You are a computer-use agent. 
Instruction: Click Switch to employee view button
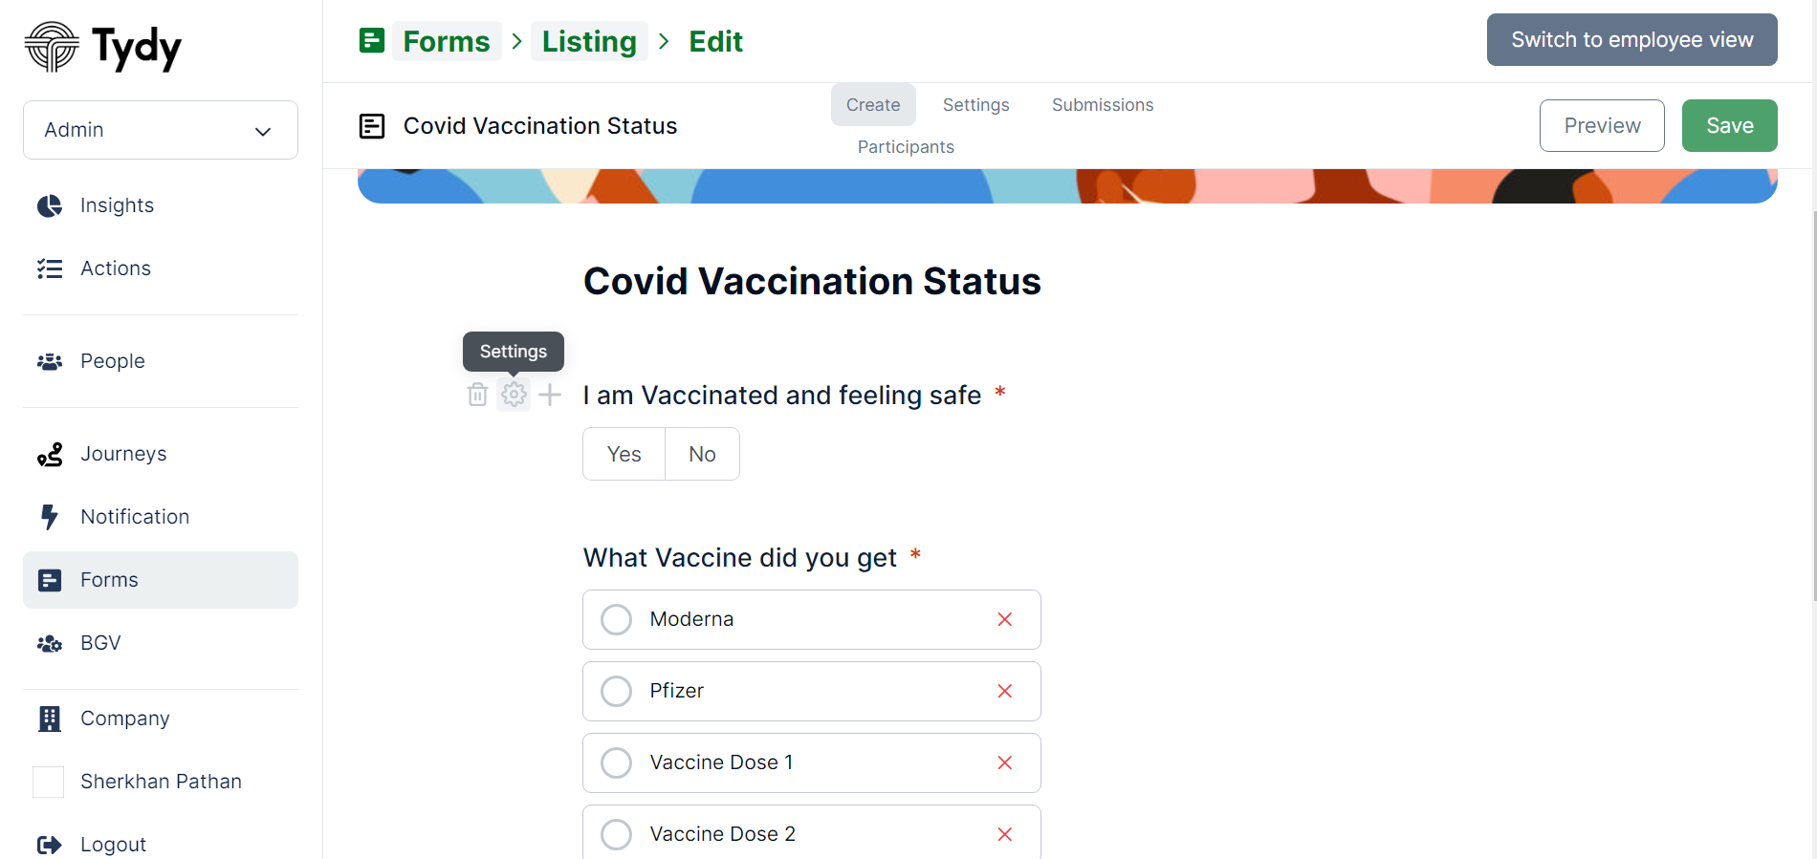[1631, 40]
